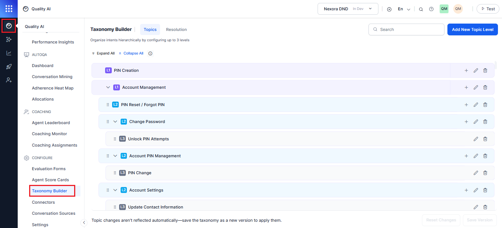Viewport: 502px width, 228px height.
Task: Open Coaching Monitor menu item
Action: [49, 134]
